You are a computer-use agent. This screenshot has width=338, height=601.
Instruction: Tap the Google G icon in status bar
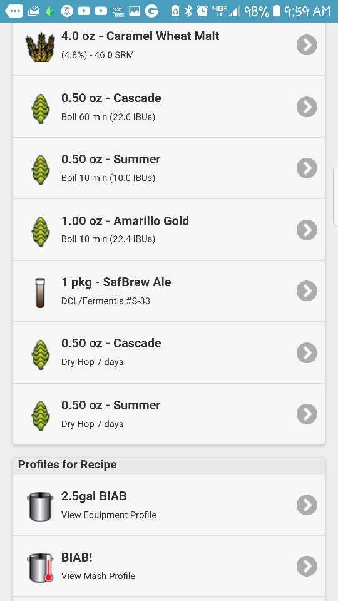[151, 11]
